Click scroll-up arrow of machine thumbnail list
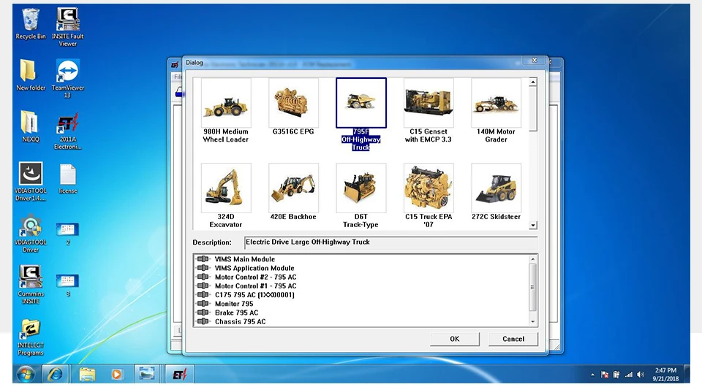This screenshot has width=702, height=387. click(x=533, y=83)
